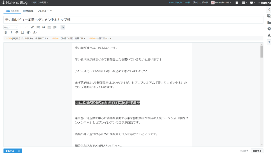Open the のるねこの発見 blog menu

(x=39, y=3)
